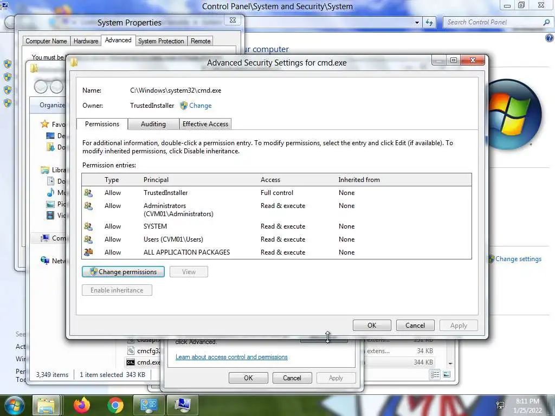Select the SYSTEM principal row
Screen dimensions: 555x416
277,226
